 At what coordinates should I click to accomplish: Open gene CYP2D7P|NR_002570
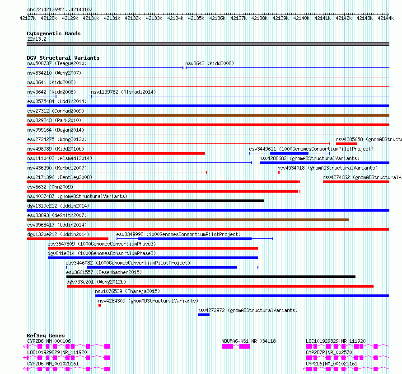click(x=329, y=352)
